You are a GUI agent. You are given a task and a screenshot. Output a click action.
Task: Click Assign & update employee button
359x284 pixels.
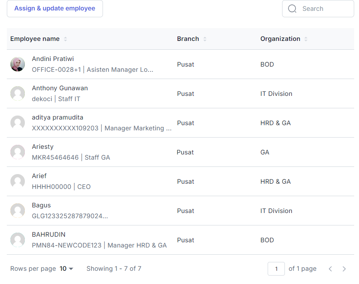[x=55, y=8]
